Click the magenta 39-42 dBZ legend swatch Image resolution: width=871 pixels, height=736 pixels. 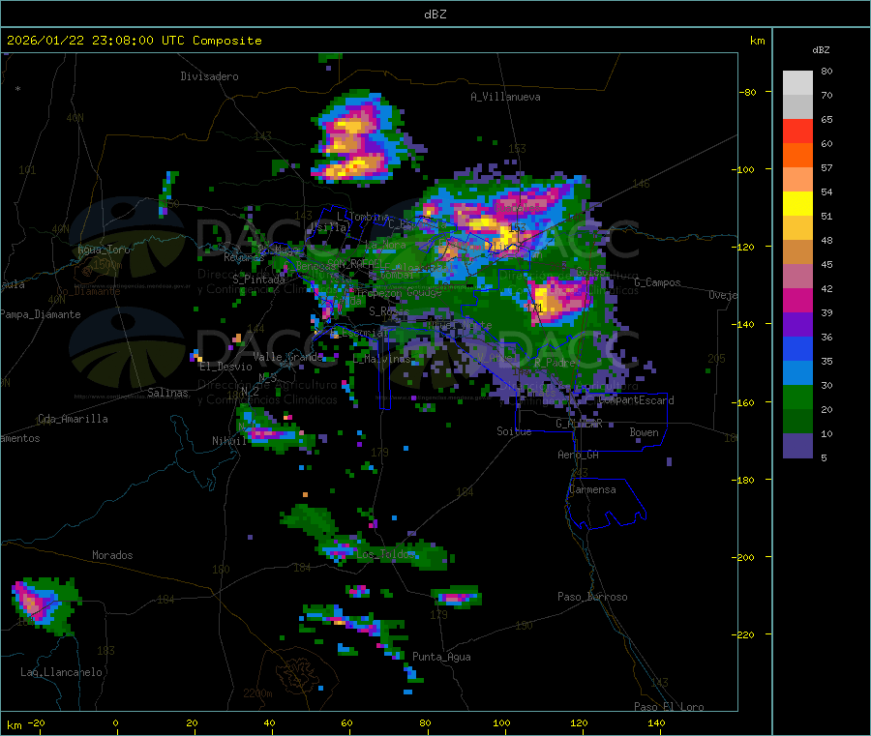click(797, 300)
